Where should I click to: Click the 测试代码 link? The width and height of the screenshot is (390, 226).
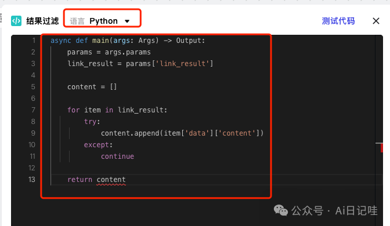pos(338,21)
